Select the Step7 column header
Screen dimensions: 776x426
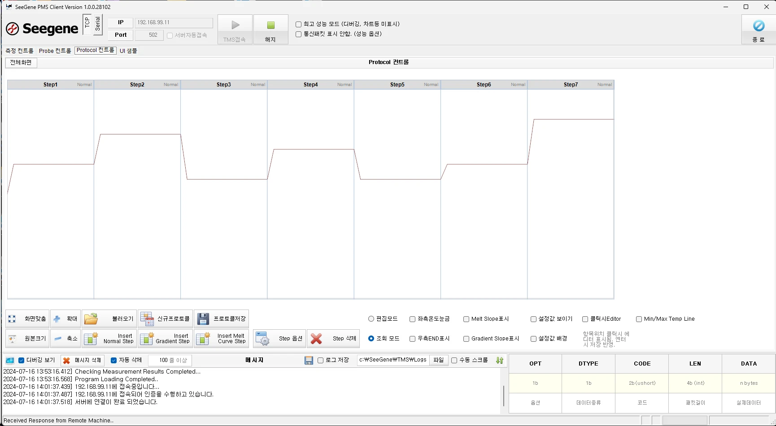click(x=571, y=85)
